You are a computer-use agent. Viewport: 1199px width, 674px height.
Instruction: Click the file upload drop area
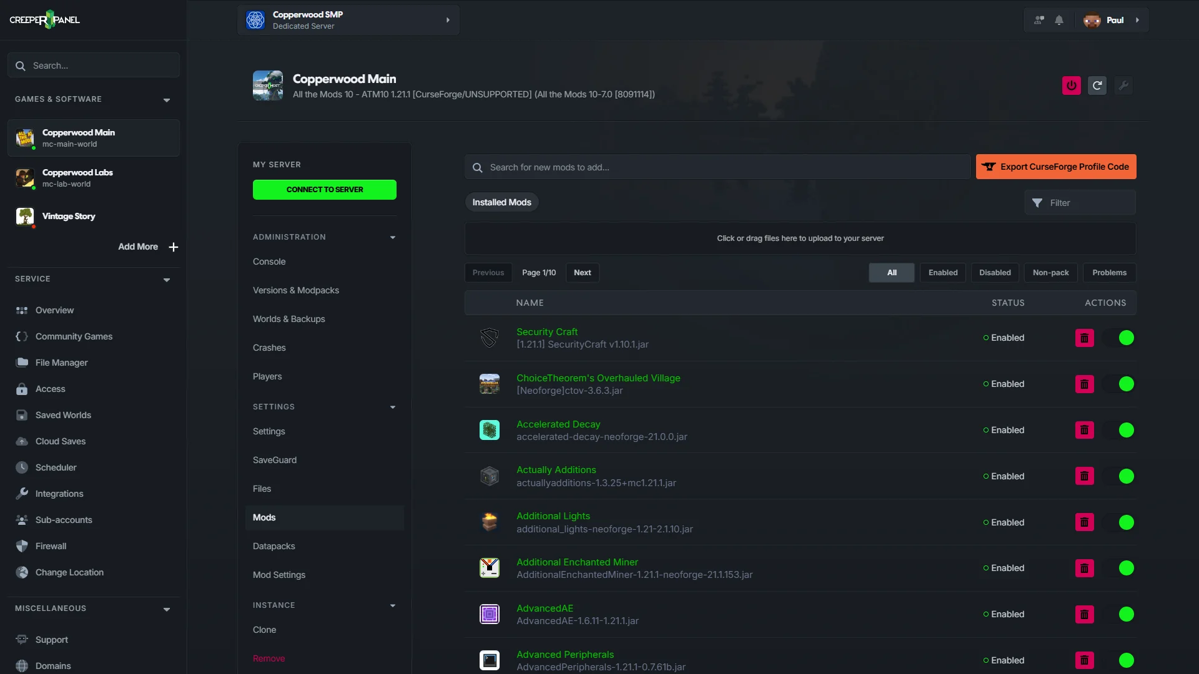tap(800, 238)
